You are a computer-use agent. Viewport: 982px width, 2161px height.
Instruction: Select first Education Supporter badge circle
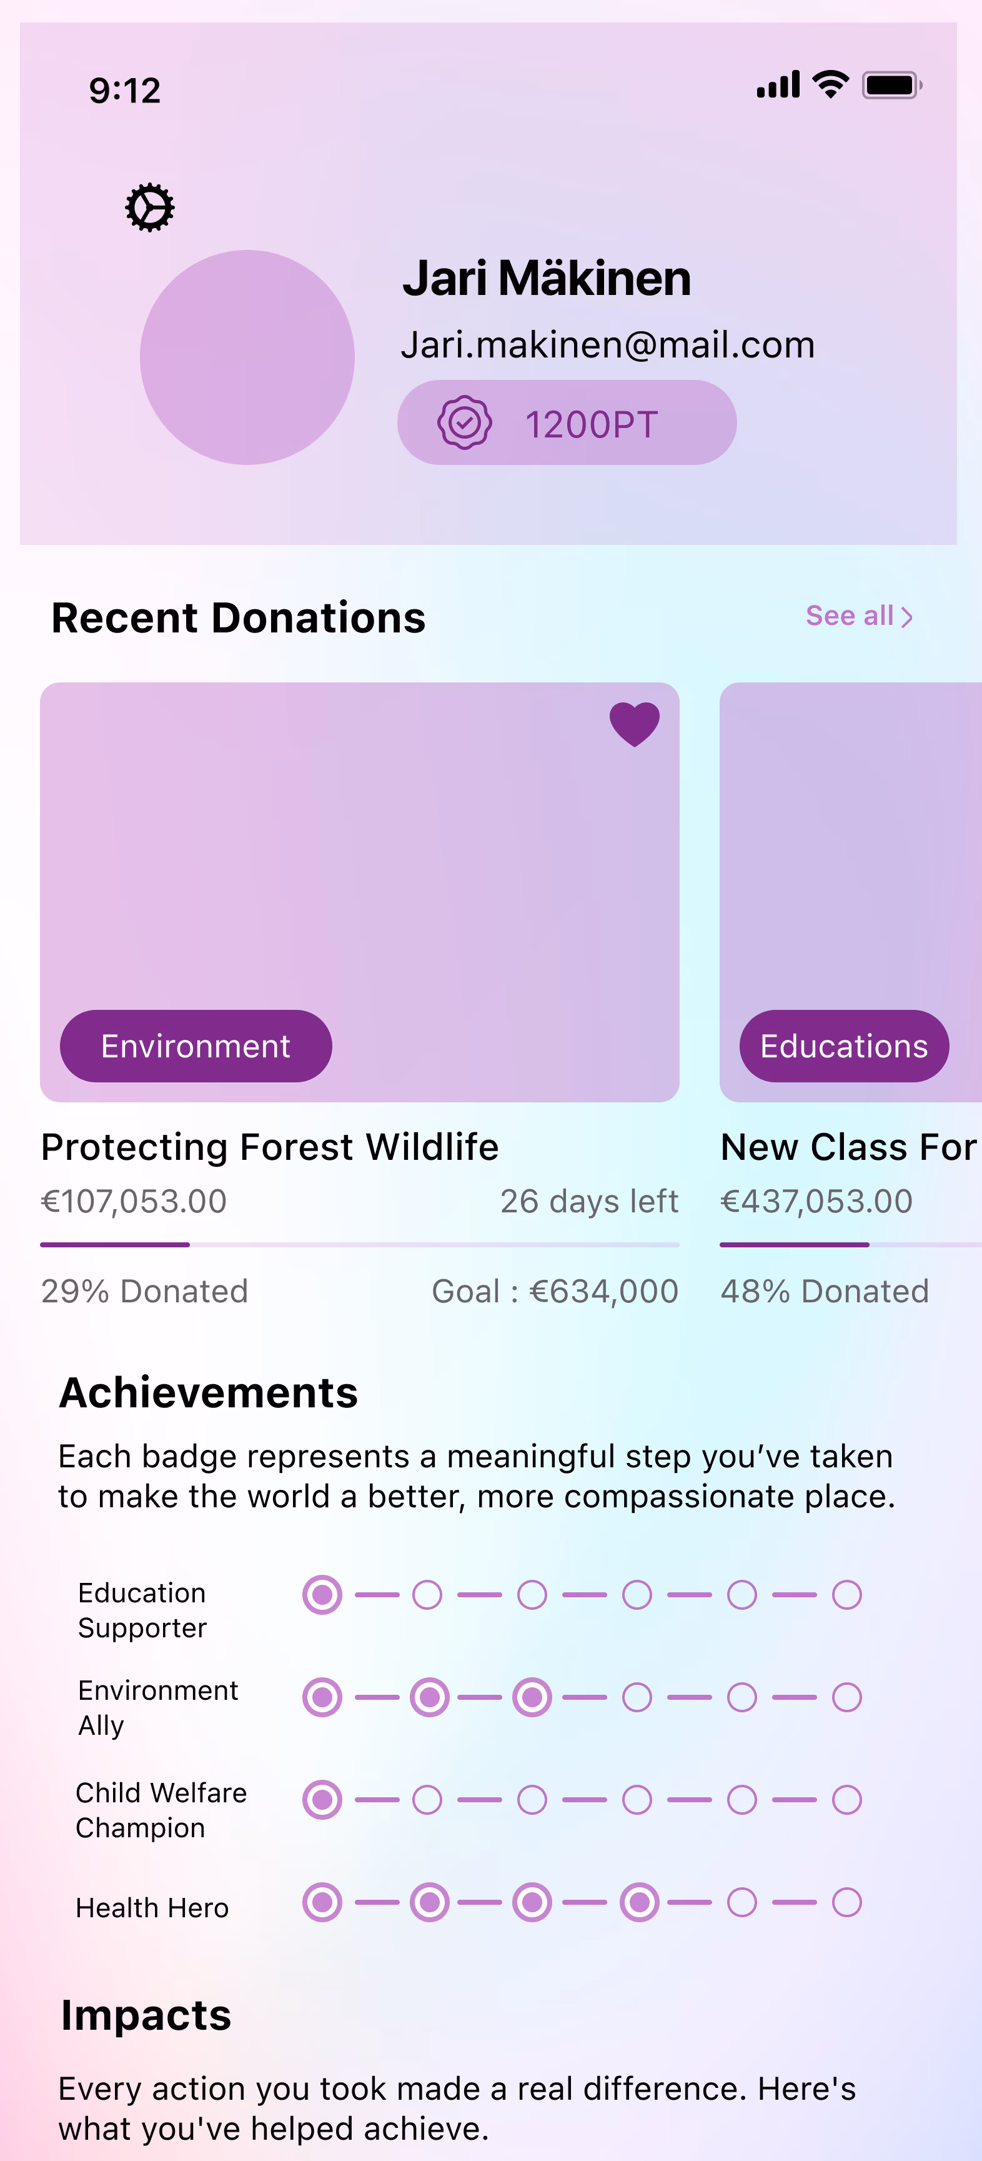(322, 1595)
